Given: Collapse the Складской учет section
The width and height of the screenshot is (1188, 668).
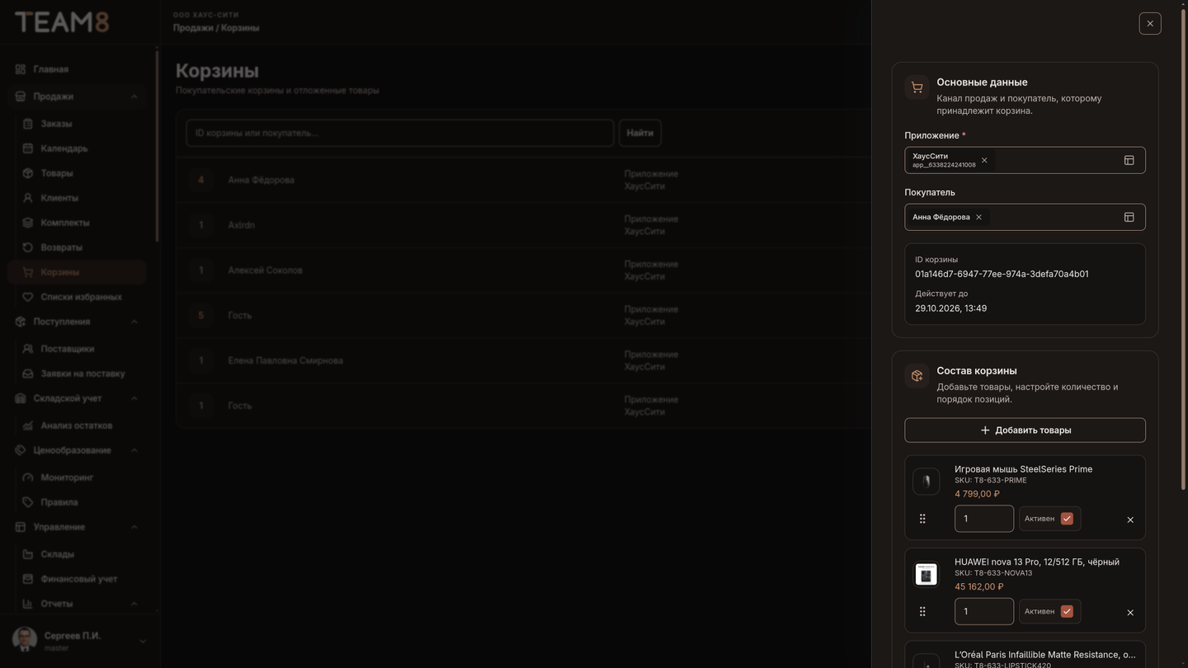Looking at the screenshot, I should tap(134, 398).
